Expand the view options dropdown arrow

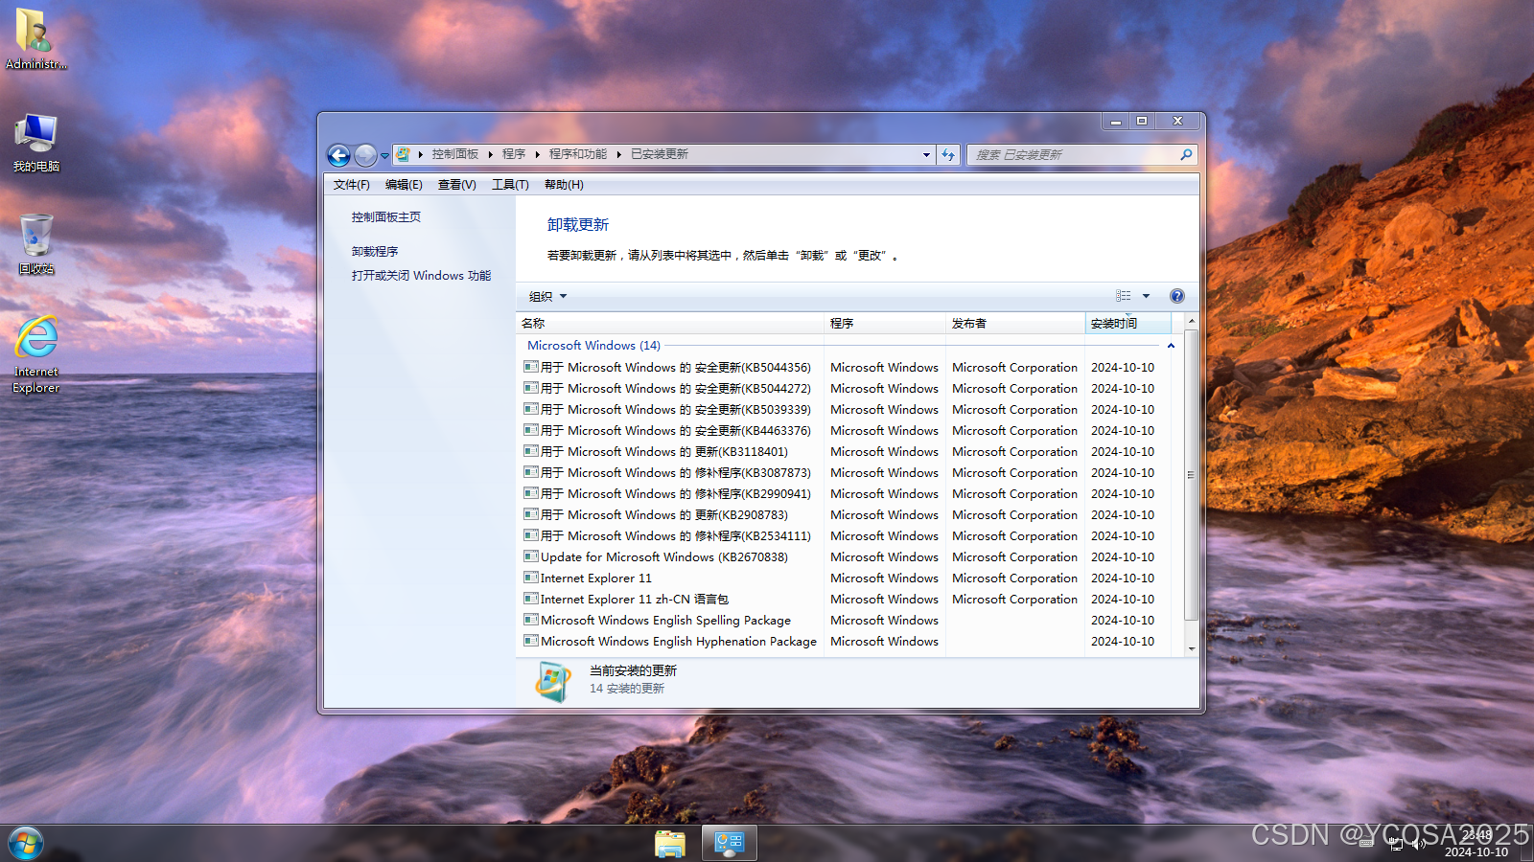coord(1146,296)
